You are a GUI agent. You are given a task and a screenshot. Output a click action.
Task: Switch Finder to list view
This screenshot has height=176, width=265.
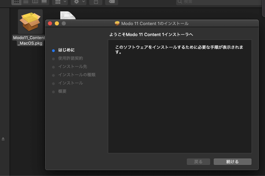[26, 2]
